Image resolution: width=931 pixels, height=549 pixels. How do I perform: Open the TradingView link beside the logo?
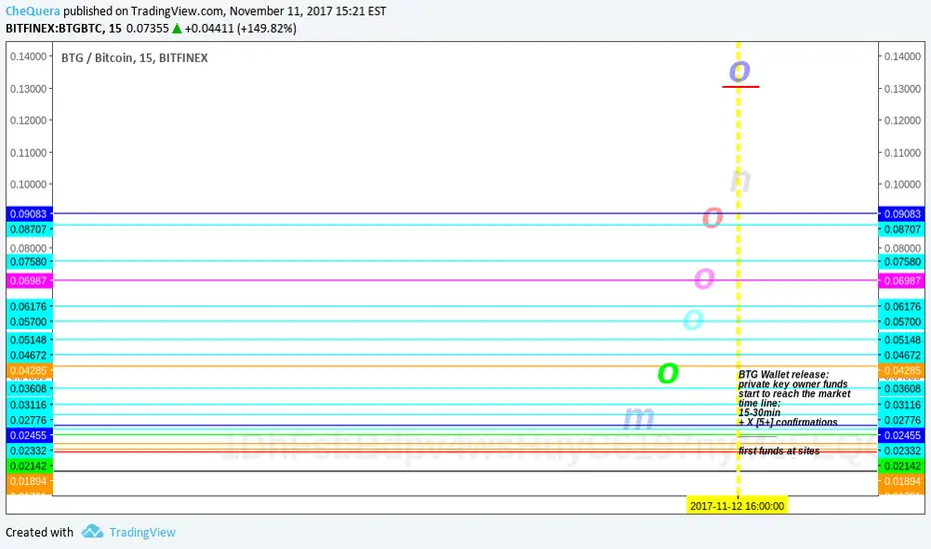click(x=143, y=532)
